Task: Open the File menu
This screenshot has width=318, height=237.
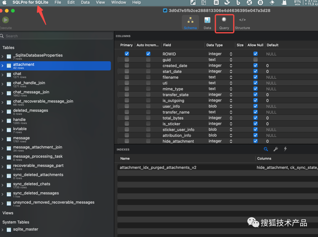Action: click(58, 2)
